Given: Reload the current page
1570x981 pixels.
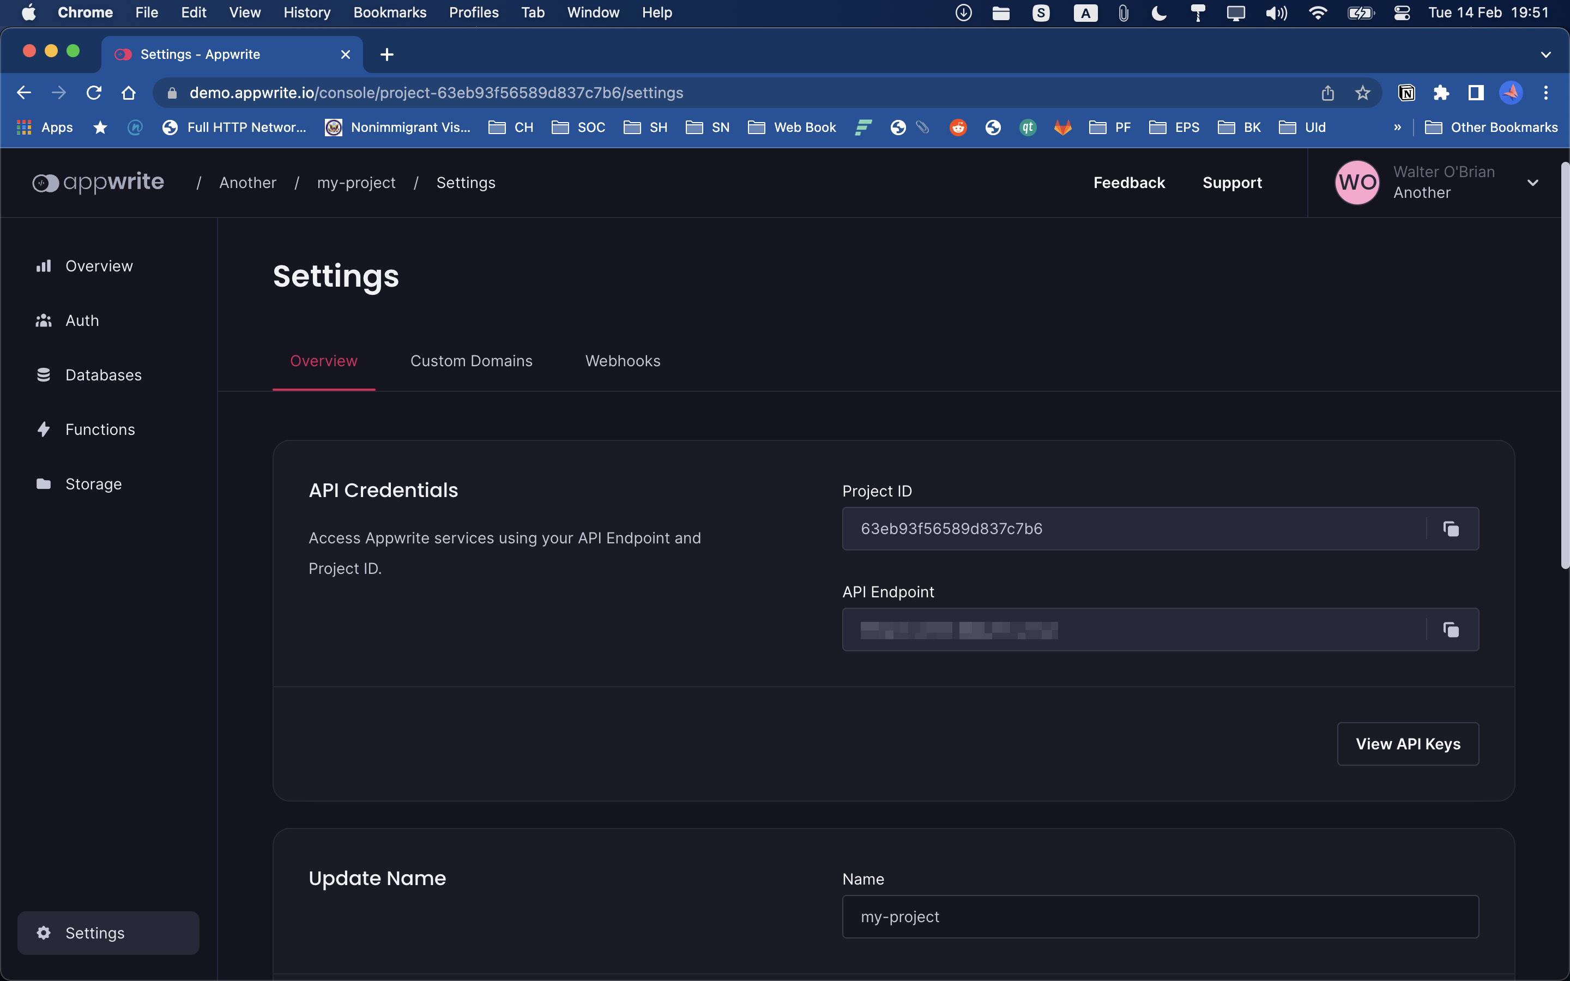Looking at the screenshot, I should pos(94,93).
